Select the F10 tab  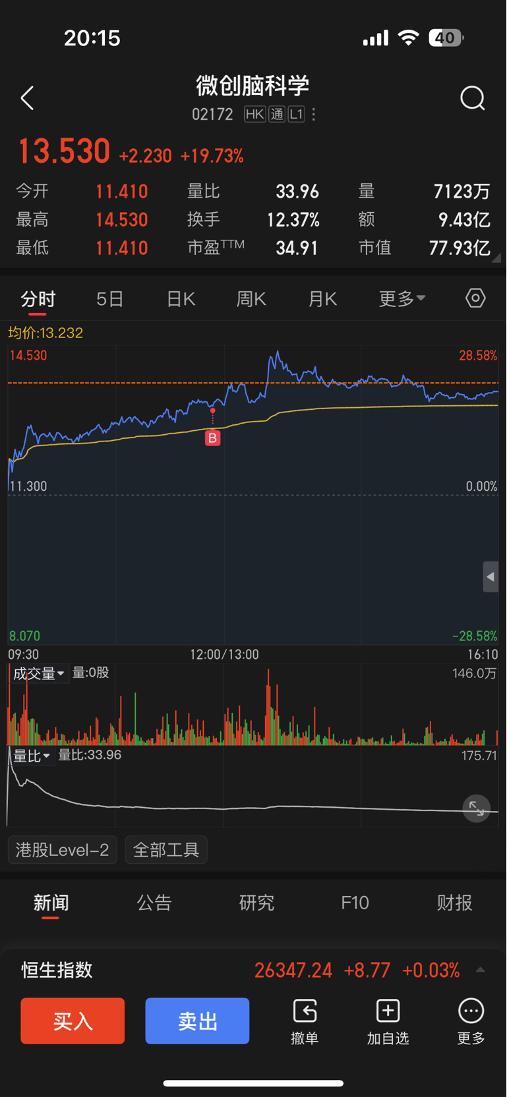pos(355,903)
